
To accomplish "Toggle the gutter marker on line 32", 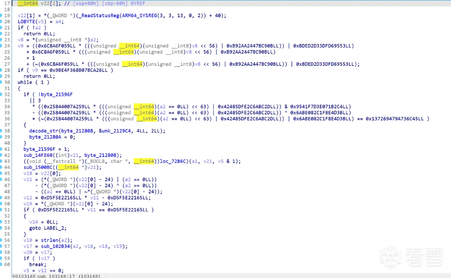I will [x=2, y=94].
